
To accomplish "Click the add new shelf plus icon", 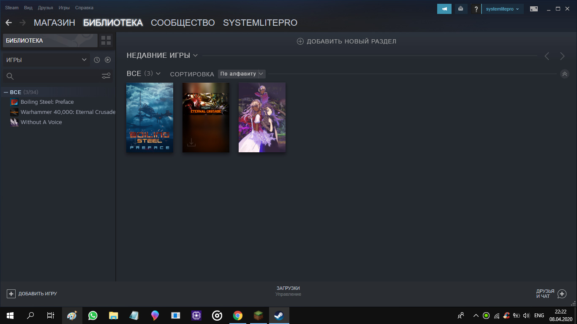I will point(300,41).
